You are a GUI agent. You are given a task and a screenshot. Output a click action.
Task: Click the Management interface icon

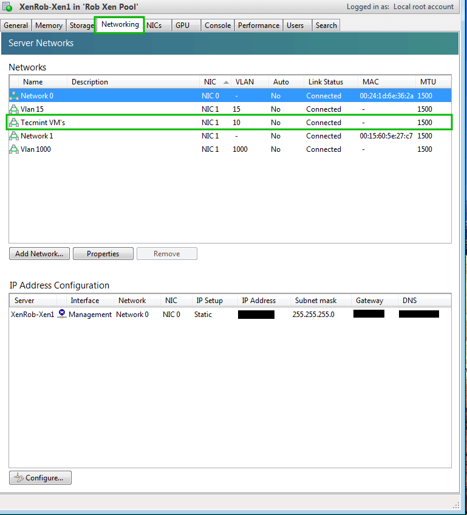(62, 314)
